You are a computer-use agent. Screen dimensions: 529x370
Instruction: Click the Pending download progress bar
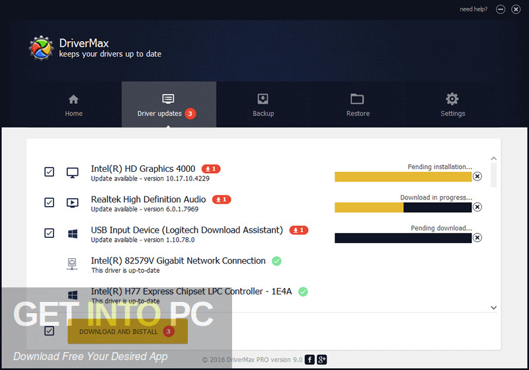pos(403,238)
